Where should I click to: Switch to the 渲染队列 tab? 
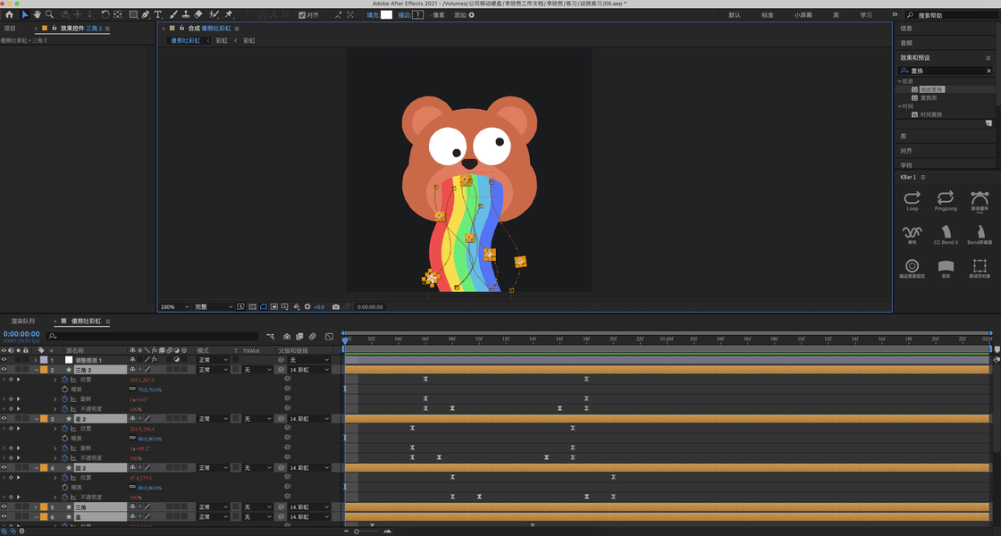pos(23,321)
